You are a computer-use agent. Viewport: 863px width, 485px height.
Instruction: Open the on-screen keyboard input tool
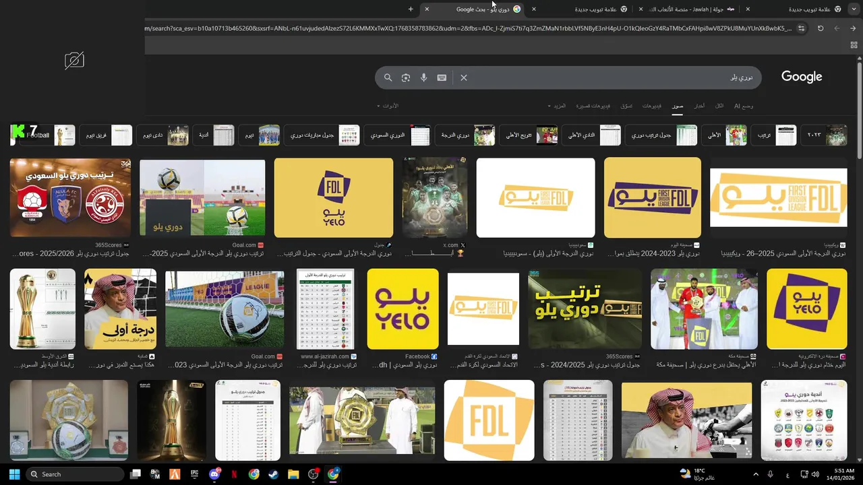pyautogui.click(x=442, y=77)
